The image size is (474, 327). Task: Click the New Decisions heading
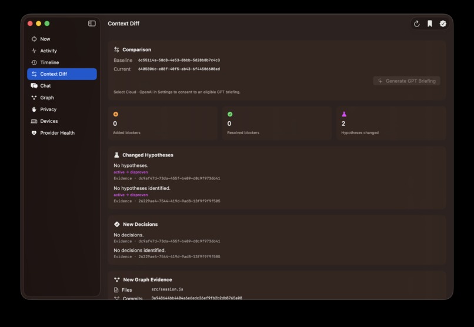[141, 224]
